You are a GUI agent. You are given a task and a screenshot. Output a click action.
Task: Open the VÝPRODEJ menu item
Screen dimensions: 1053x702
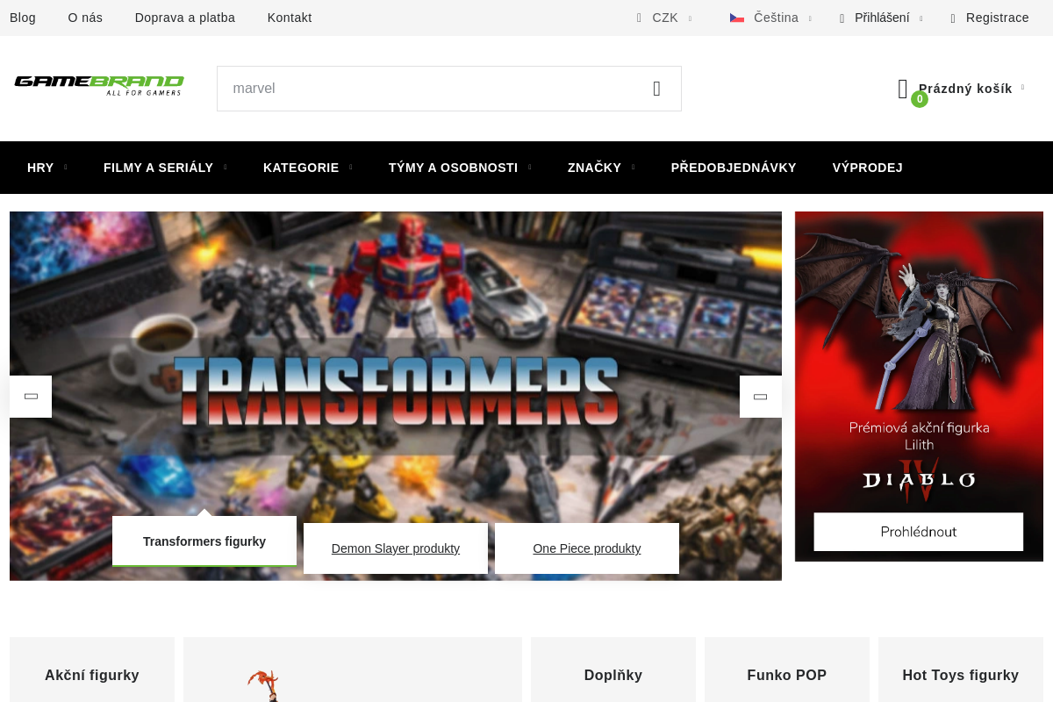pos(867,168)
